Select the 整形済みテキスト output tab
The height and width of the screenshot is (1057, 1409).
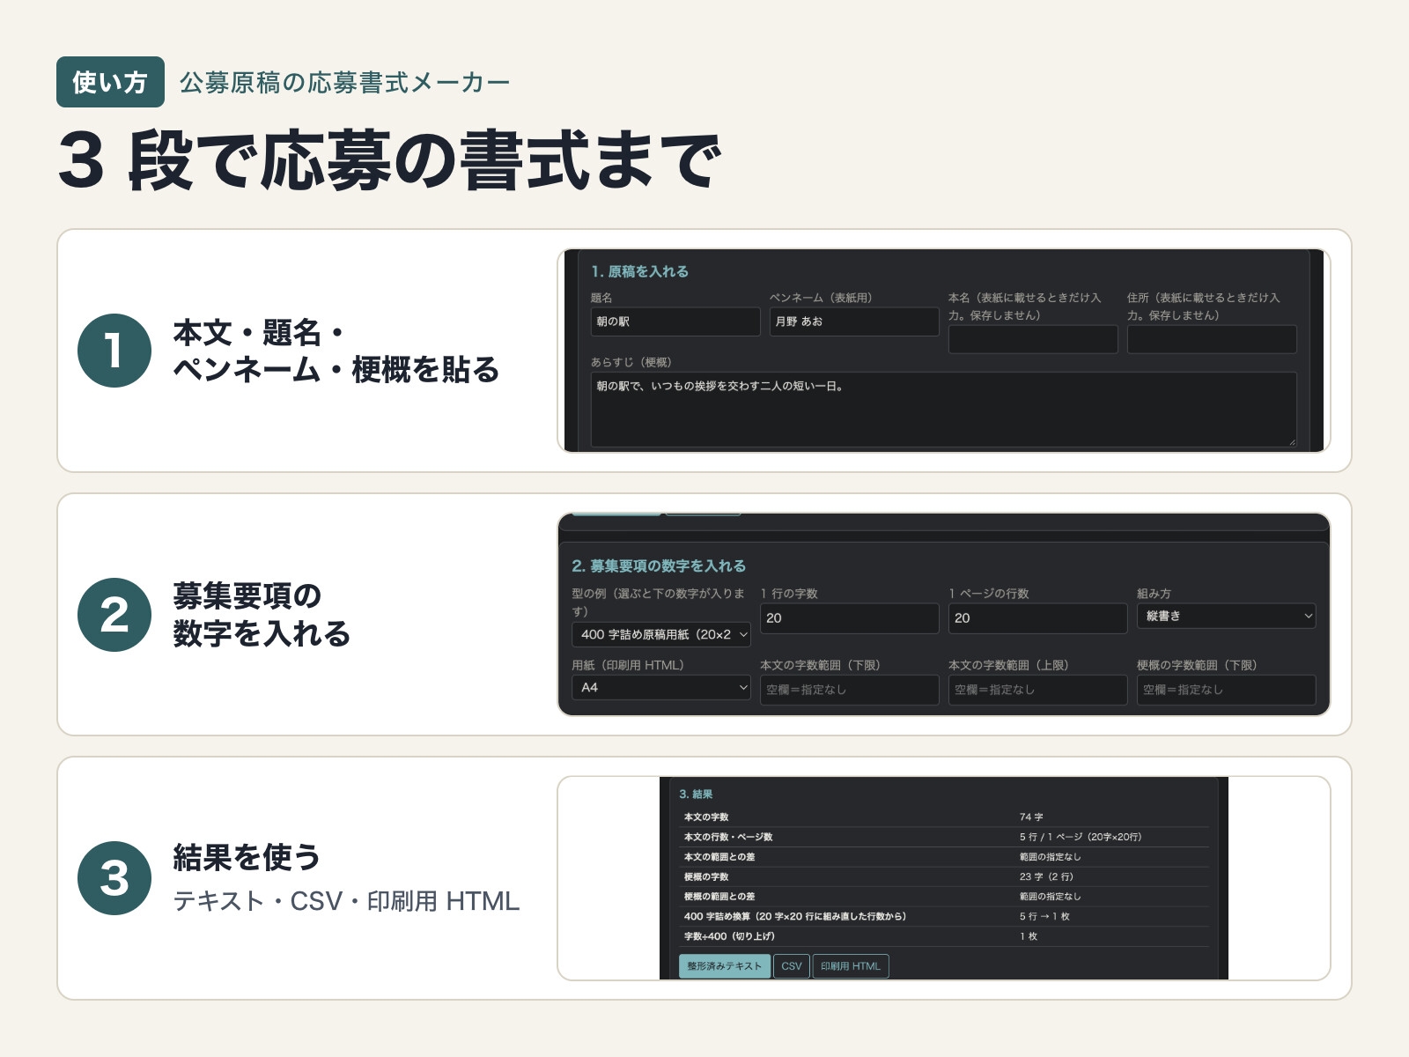pyautogui.click(x=725, y=966)
